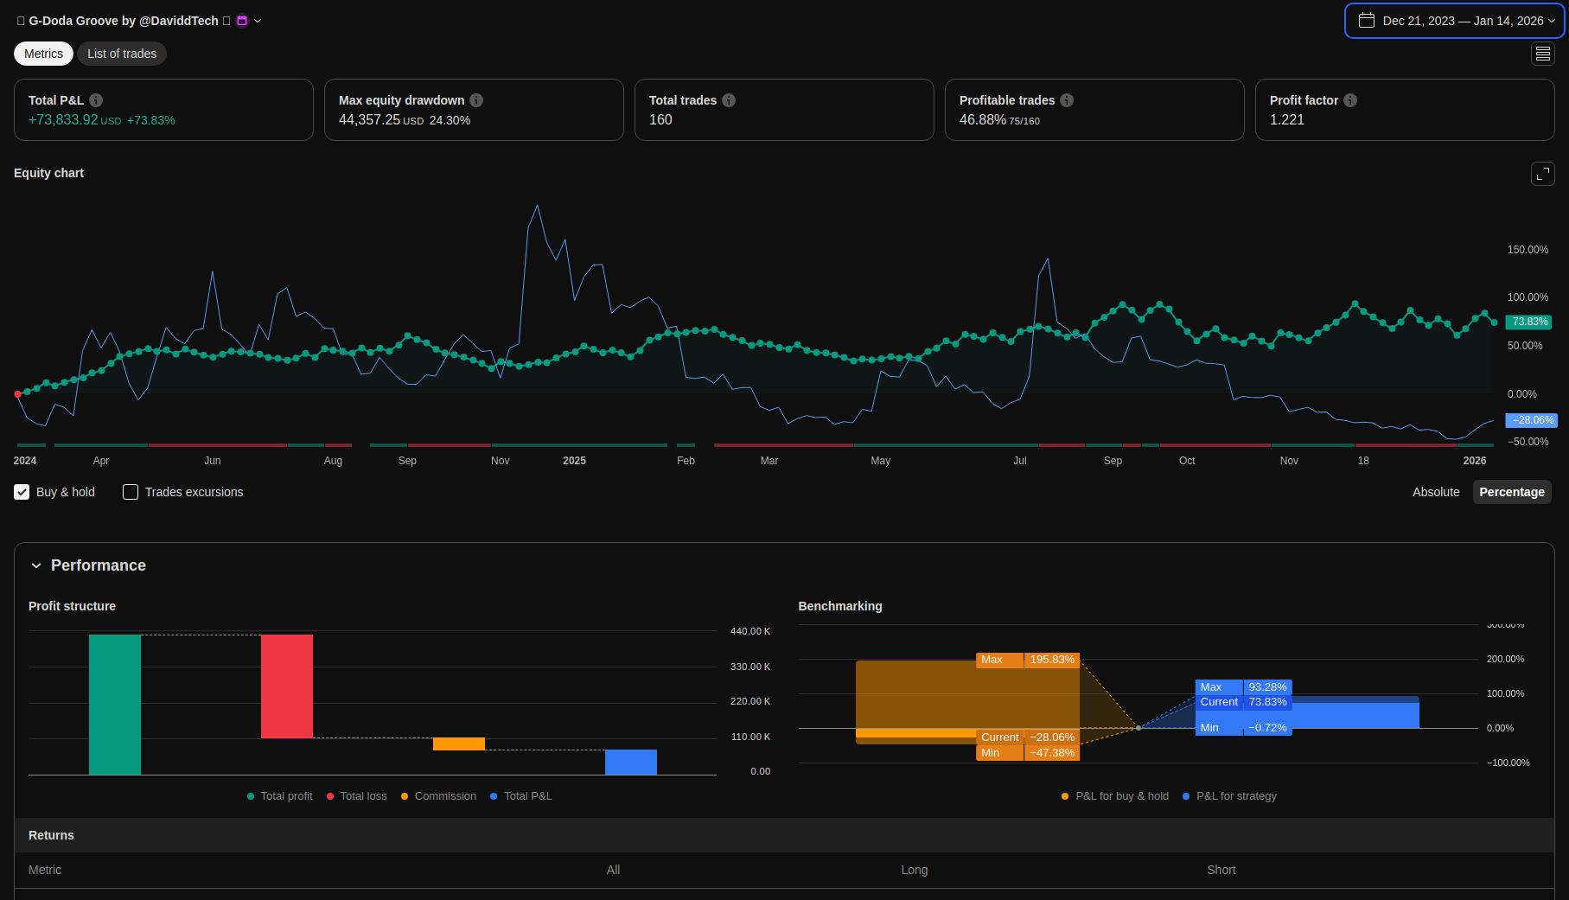Click the info icon next to Profitable trades
This screenshot has height=900, width=1569.
pos(1067,100)
